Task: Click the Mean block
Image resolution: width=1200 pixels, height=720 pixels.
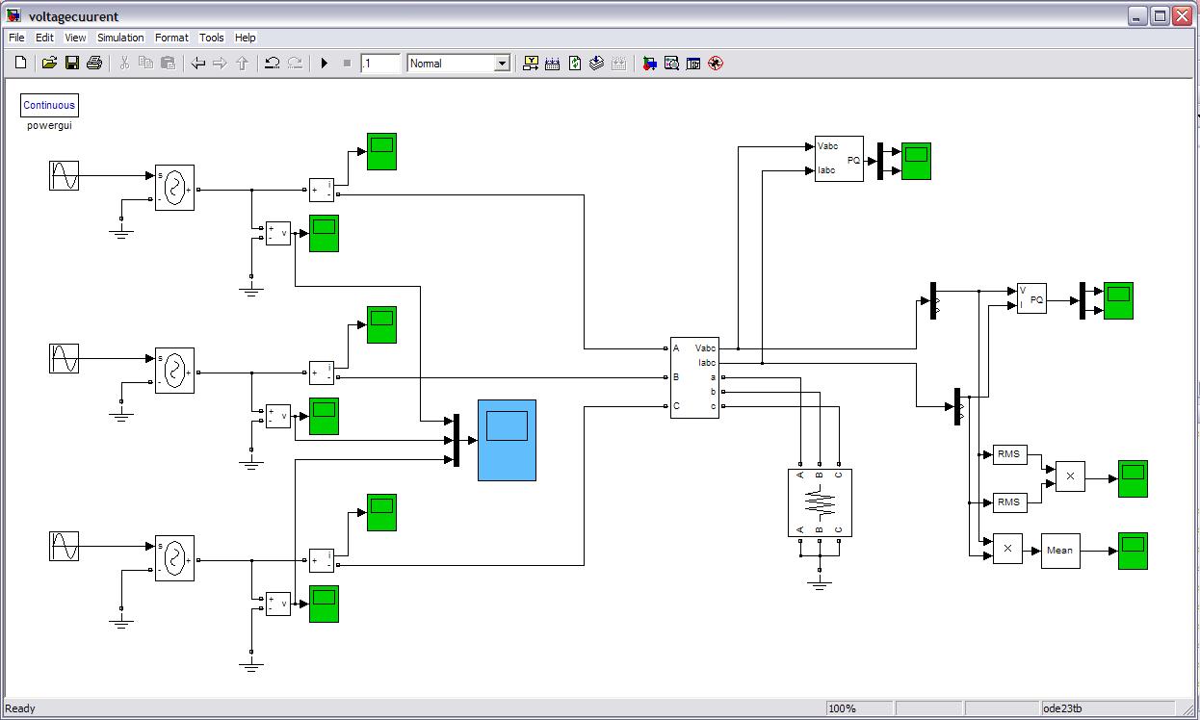Action: tap(1059, 551)
